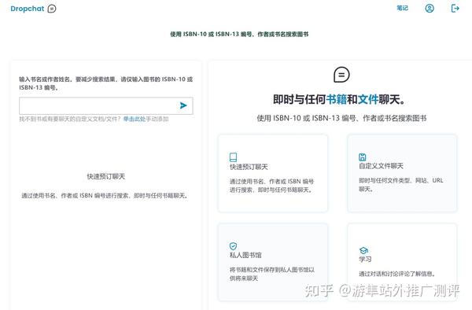
Task: Click the 输入书名或作者姓名 instruction text
Action: (x=106, y=83)
